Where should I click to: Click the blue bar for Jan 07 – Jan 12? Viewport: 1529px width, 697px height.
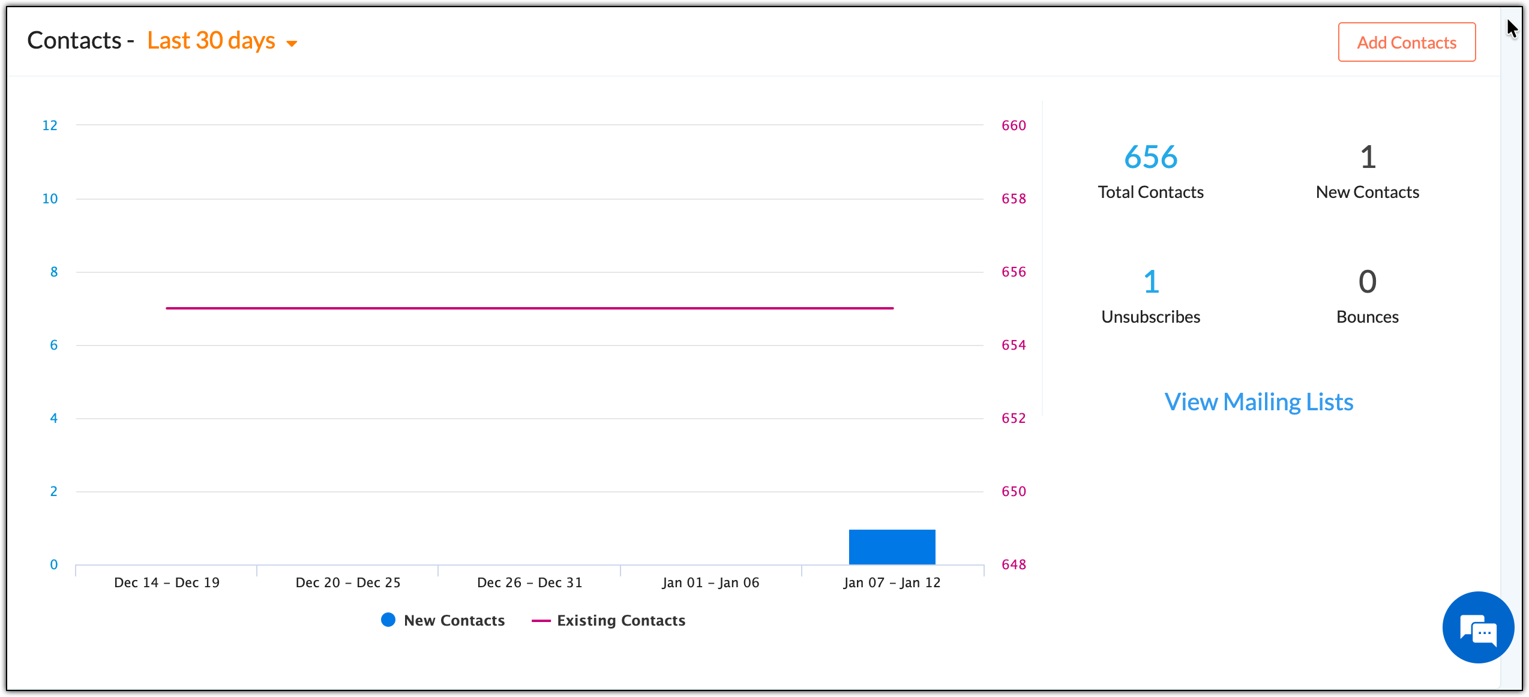click(892, 547)
